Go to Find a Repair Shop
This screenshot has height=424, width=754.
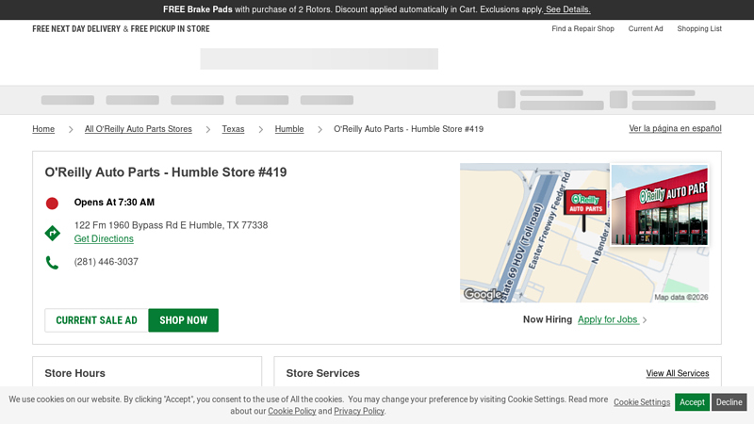pyautogui.click(x=582, y=29)
